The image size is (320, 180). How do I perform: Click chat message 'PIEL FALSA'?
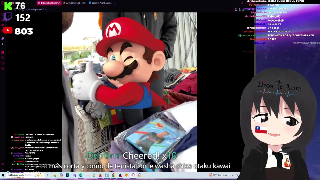[30, 170]
